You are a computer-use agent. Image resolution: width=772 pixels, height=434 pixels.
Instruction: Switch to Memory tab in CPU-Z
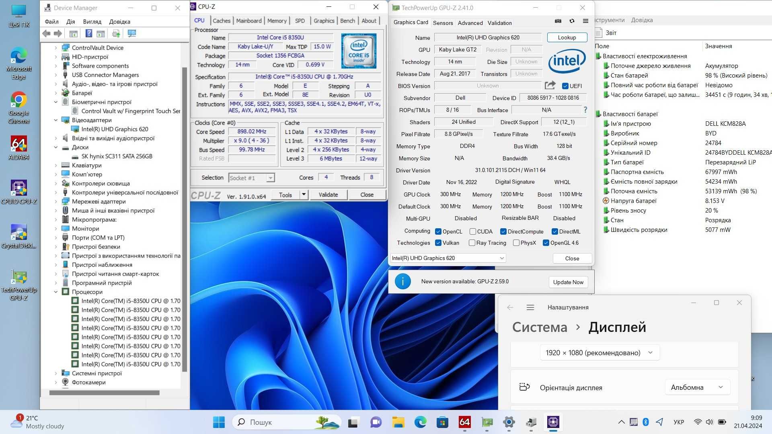tap(277, 21)
